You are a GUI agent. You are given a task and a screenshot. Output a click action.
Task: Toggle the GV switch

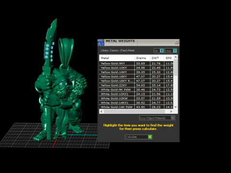pos(159,51)
